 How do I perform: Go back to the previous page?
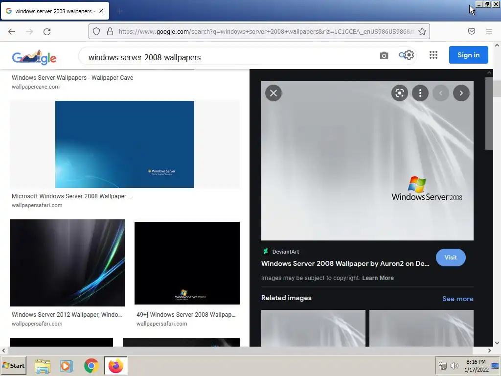point(12,31)
